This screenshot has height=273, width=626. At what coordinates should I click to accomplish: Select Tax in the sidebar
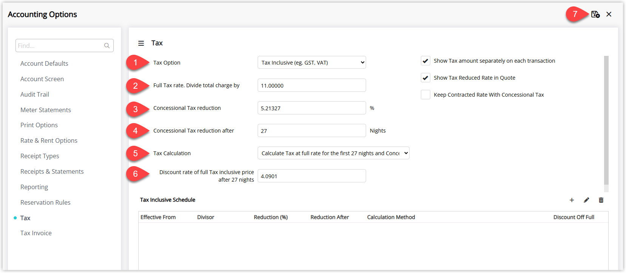(25, 218)
